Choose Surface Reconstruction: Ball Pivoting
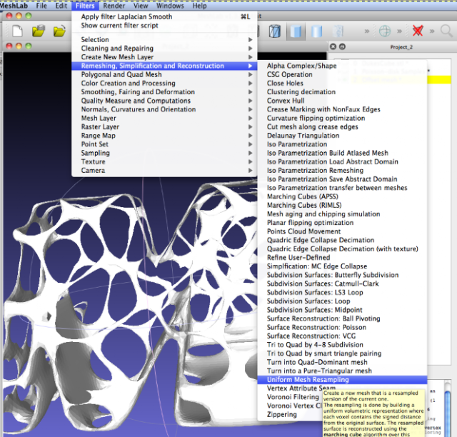 (343, 318)
